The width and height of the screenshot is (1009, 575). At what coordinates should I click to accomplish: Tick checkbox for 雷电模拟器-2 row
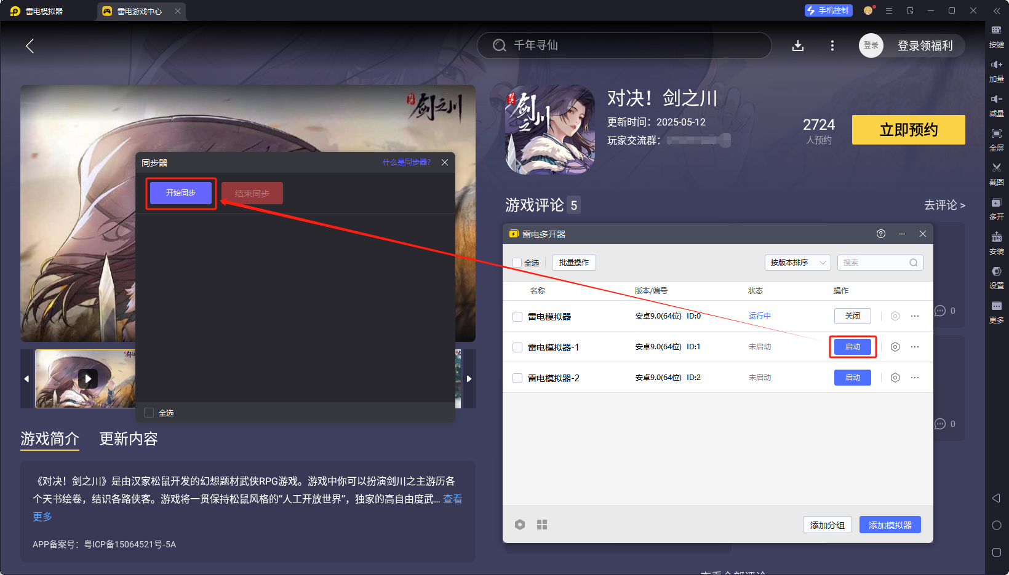[517, 378]
